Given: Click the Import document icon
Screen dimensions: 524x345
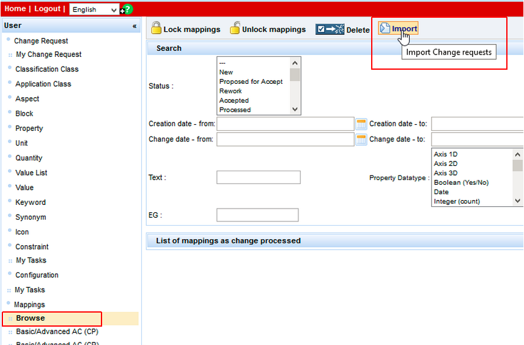Looking at the screenshot, I should coord(385,29).
